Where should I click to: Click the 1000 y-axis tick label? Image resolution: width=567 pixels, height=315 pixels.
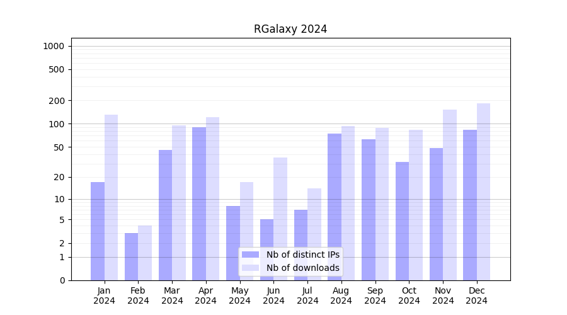point(54,46)
